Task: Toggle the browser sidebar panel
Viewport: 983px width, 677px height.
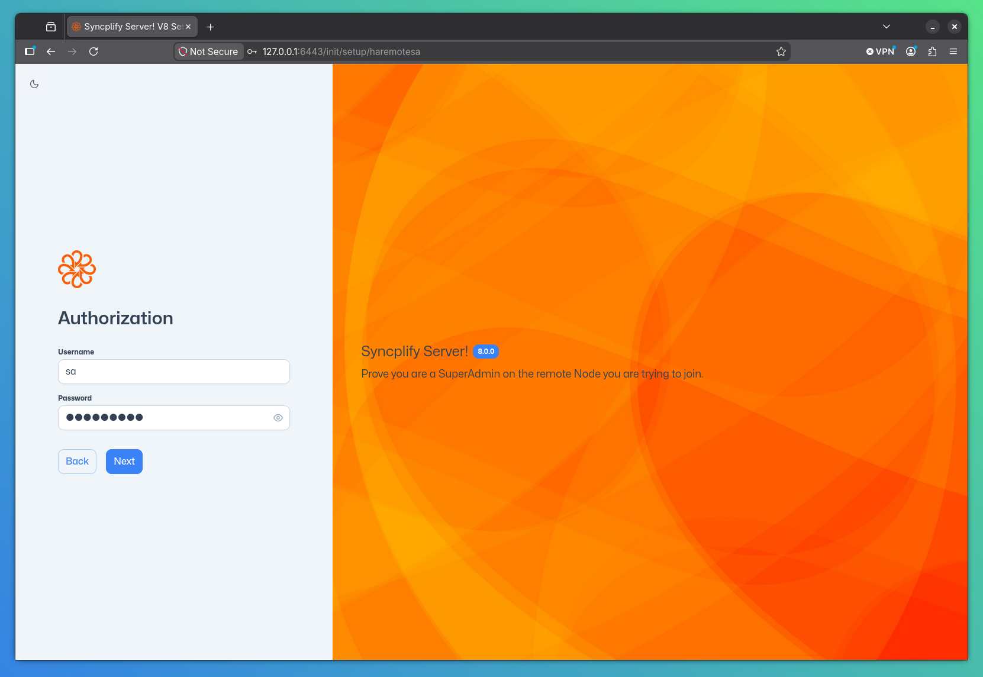Action: (x=30, y=51)
